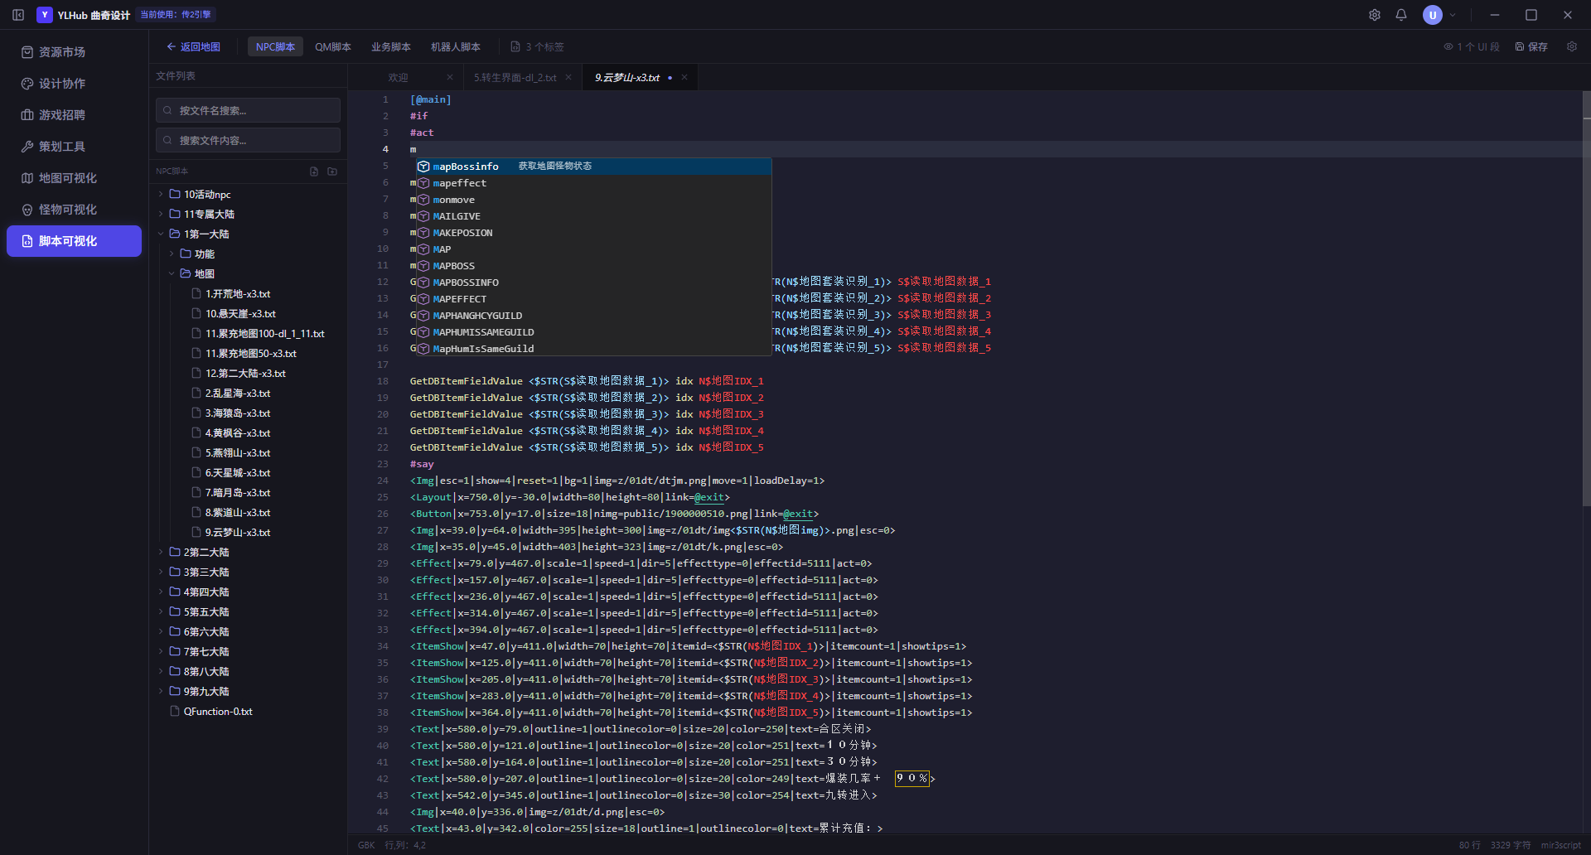This screenshot has height=855, width=1591.
Task: Click new file icon in NPC脚本 header
Action: 314,171
